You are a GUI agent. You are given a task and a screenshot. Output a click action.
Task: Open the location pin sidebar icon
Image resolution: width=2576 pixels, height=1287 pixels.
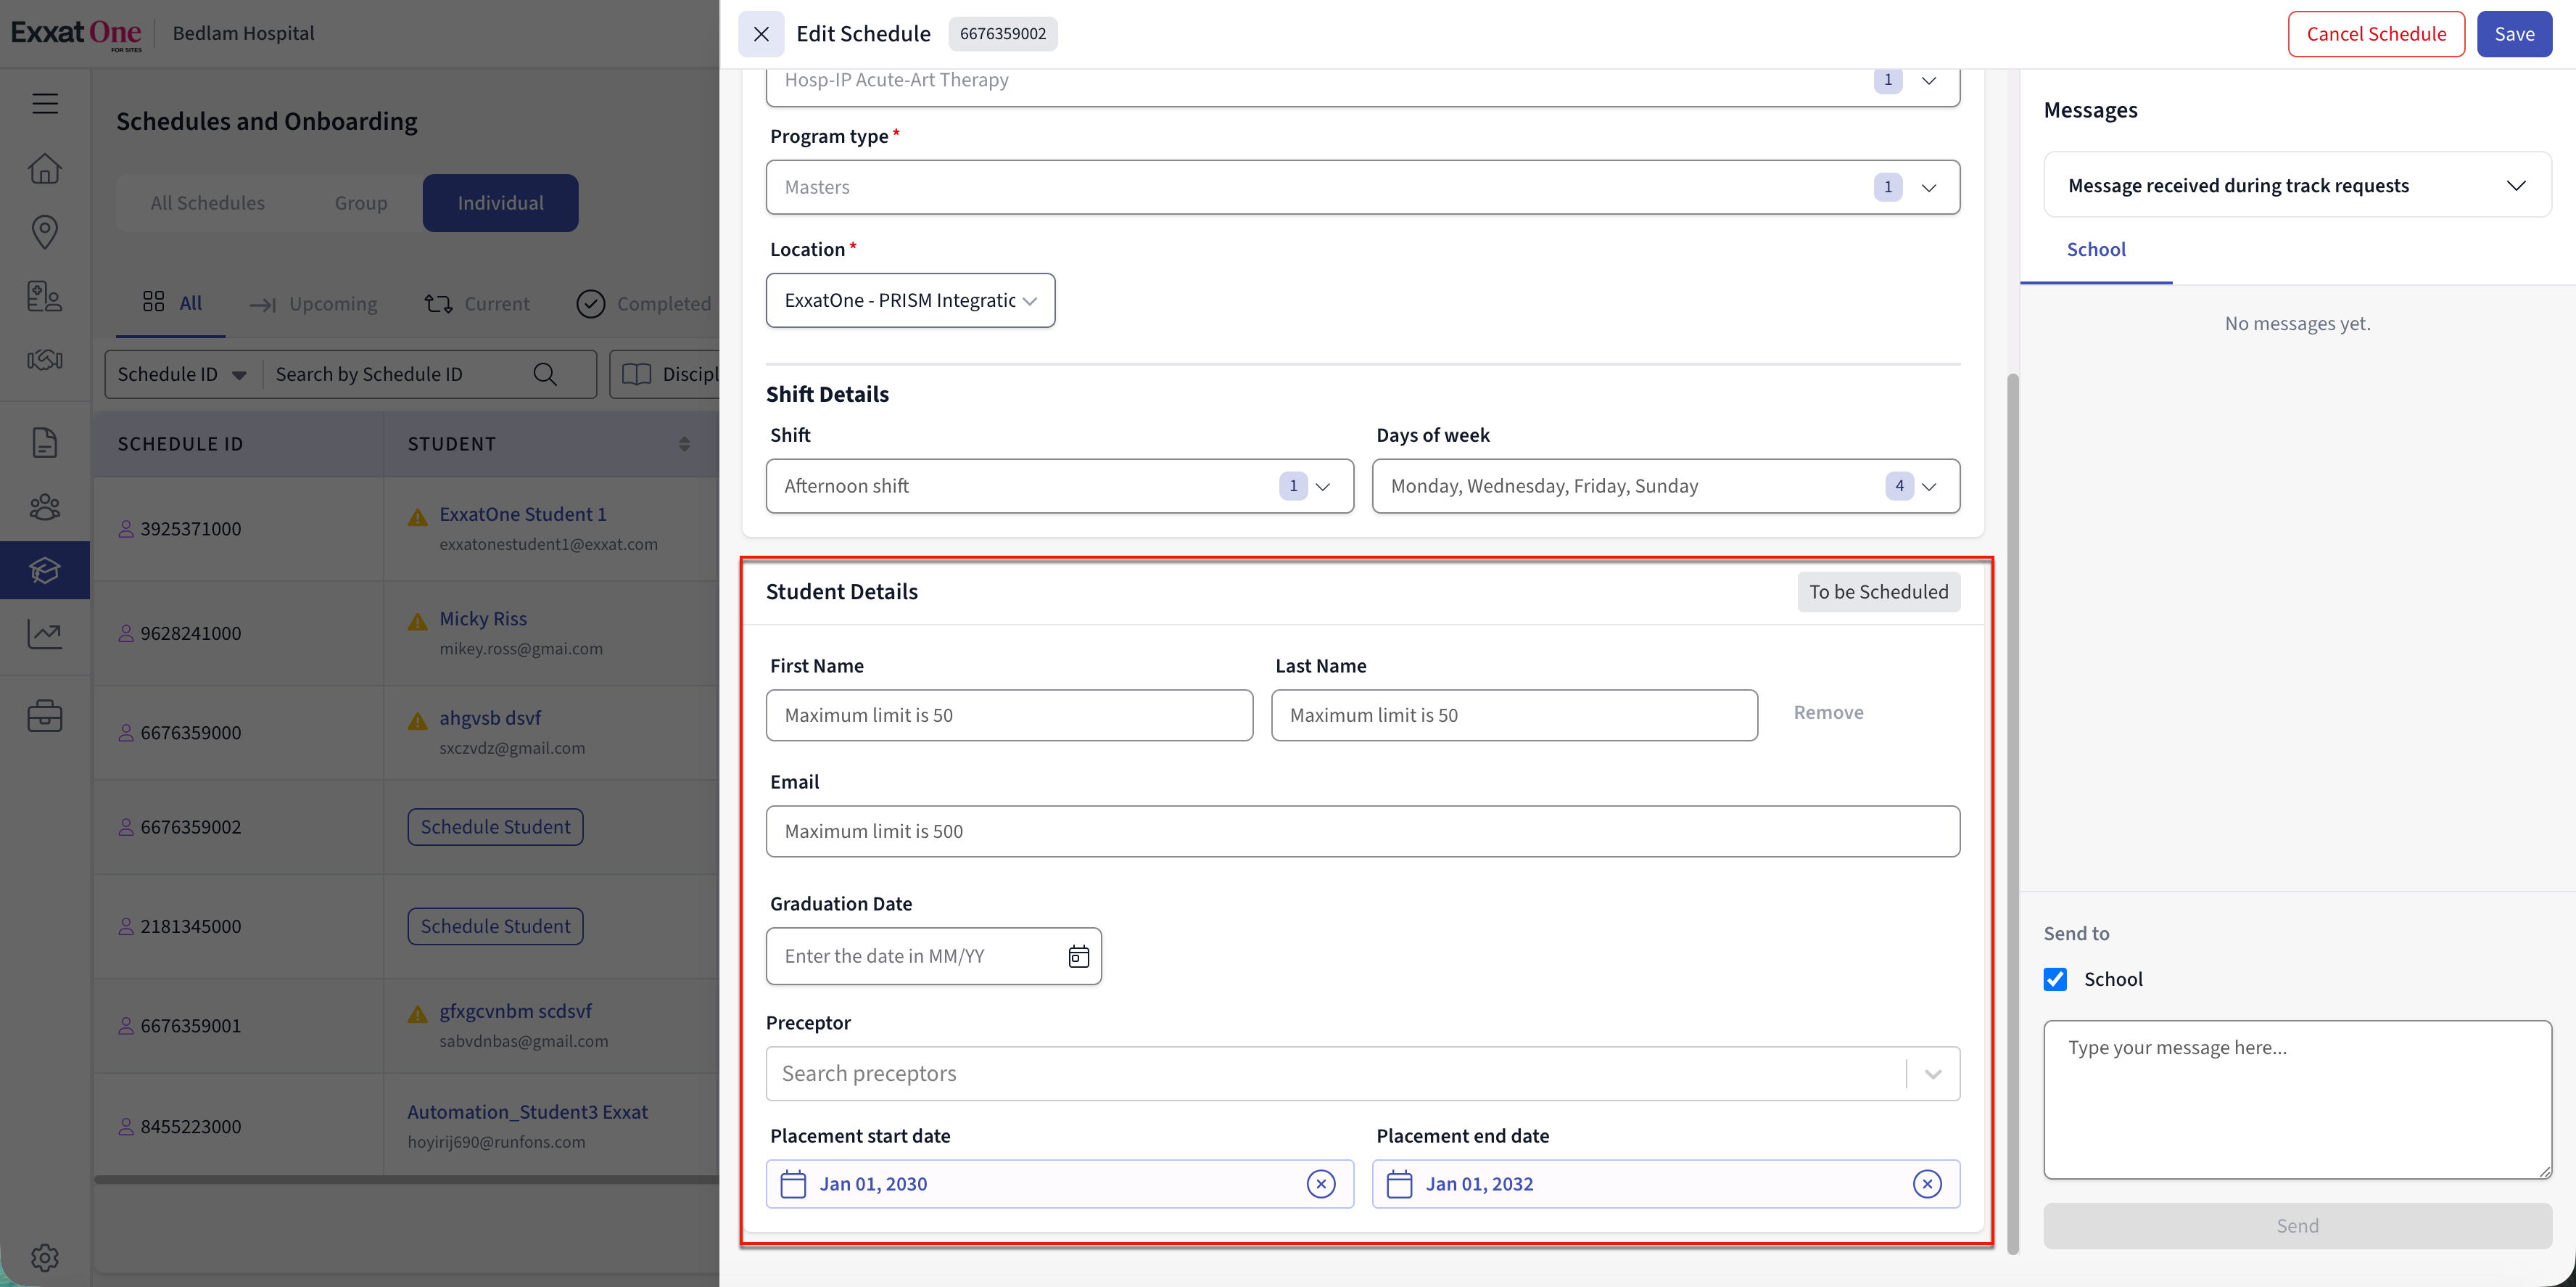(45, 232)
